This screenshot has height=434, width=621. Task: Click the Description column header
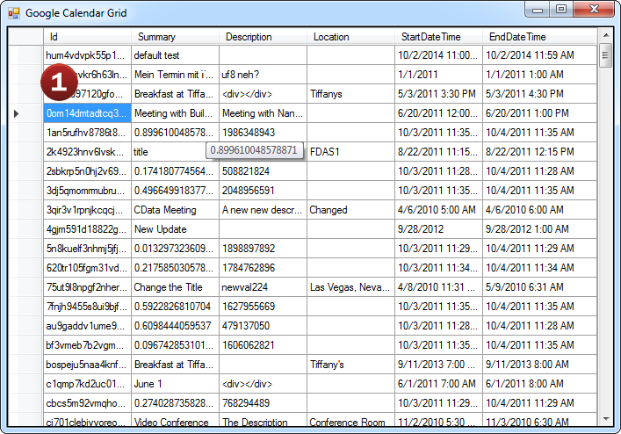coord(263,37)
